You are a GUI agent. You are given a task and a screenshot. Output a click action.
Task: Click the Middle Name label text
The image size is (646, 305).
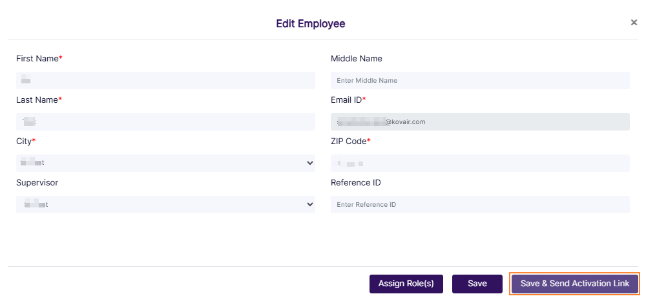tap(356, 59)
